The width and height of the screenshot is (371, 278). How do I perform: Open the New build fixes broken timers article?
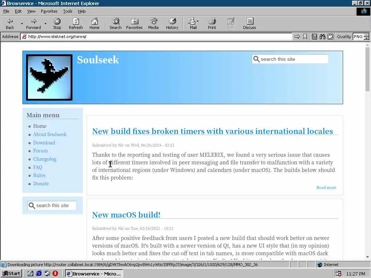coord(212,131)
